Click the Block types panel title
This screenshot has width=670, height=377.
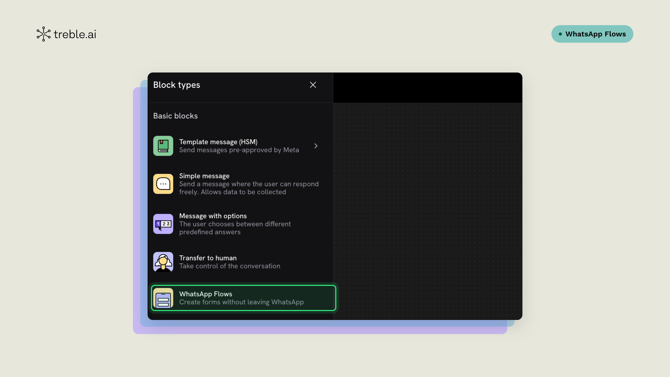tap(177, 85)
